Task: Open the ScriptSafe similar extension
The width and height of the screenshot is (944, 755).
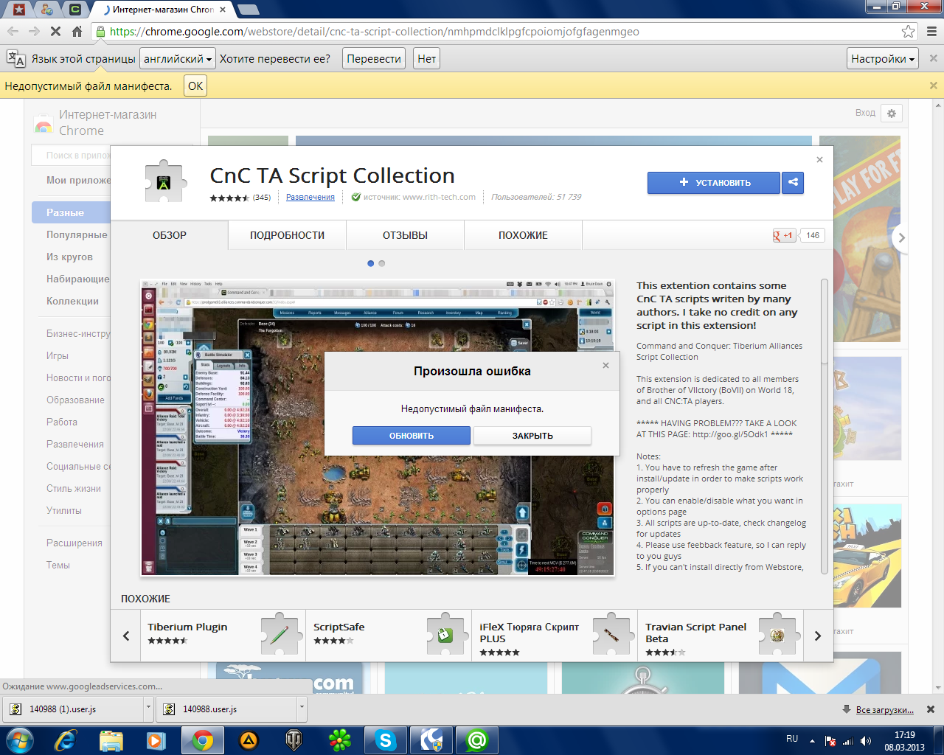Action: click(x=389, y=636)
